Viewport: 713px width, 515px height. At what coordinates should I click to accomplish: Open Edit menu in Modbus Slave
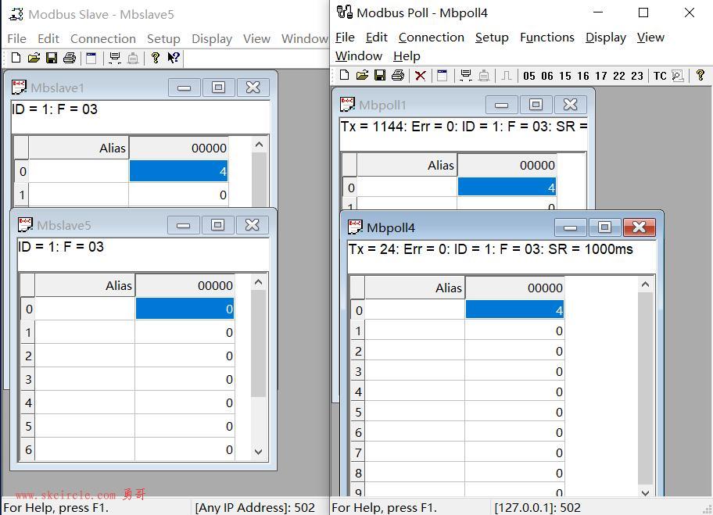[x=48, y=38]
